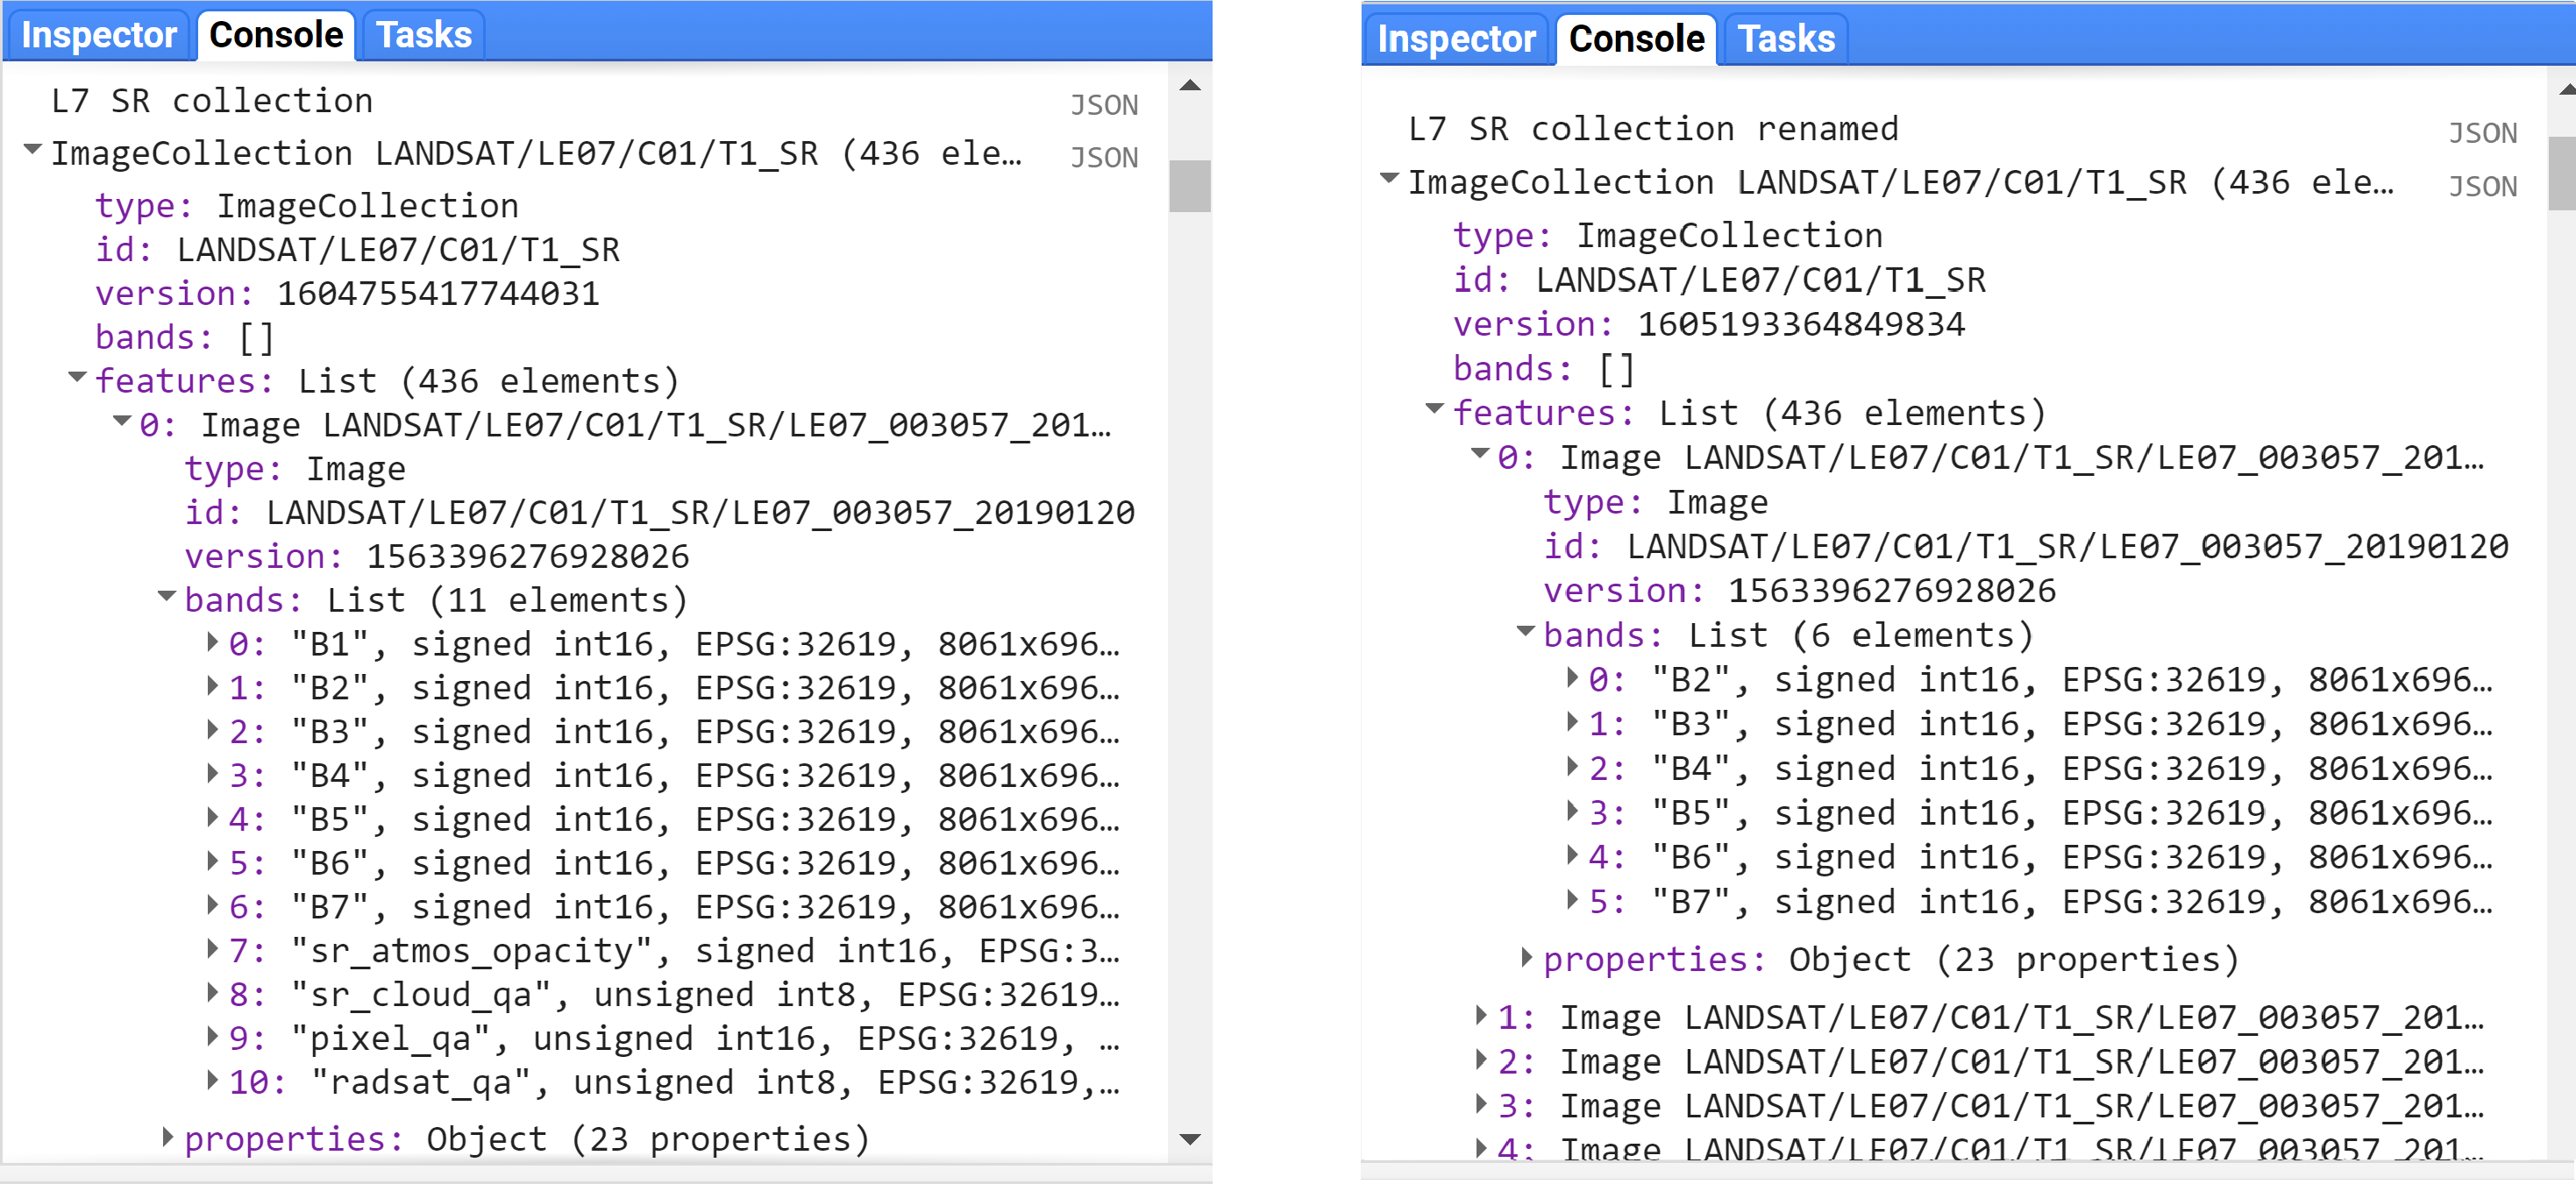
Task: Expand band 5 "B7" in right panel
Action: tap(1572, 899)
